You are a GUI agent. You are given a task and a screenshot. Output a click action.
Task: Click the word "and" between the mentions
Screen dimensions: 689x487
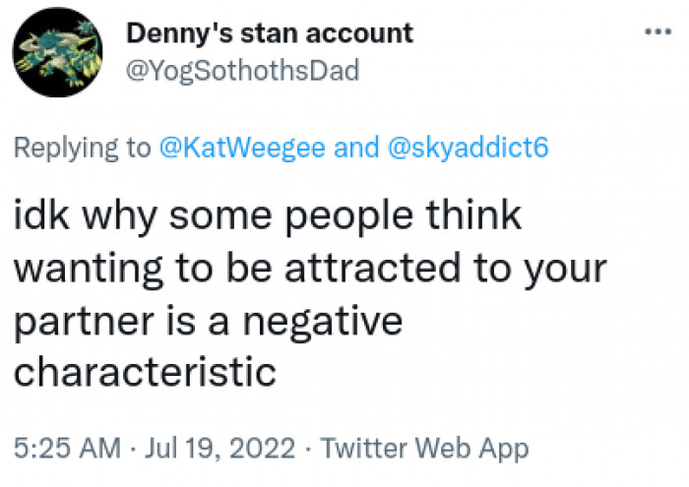pyautogui.click(x=356, y=148)
